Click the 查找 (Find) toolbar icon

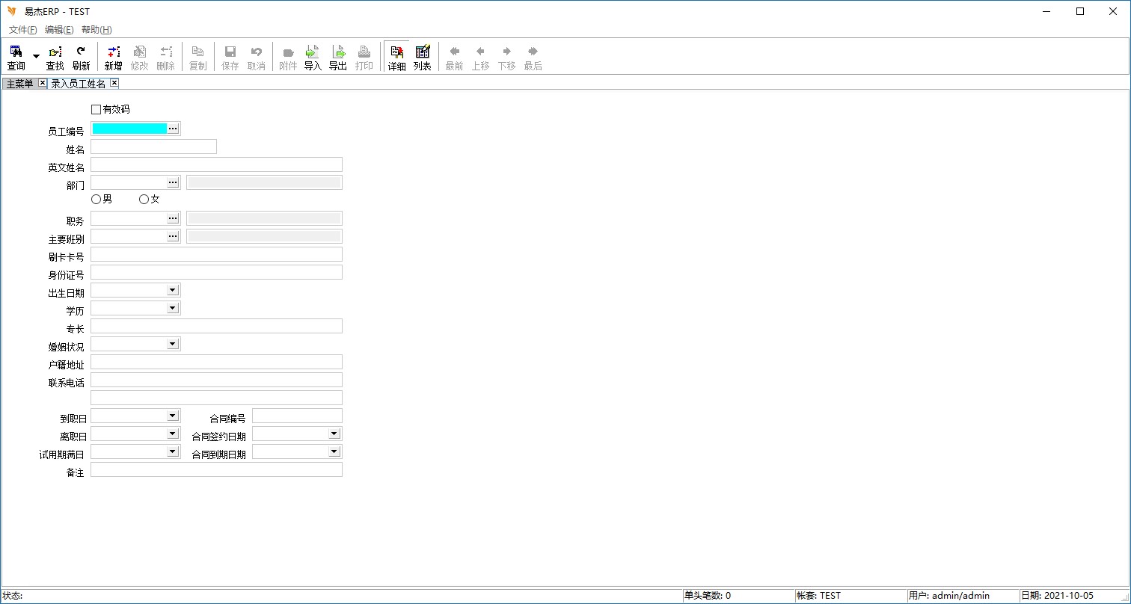(55, 57)
